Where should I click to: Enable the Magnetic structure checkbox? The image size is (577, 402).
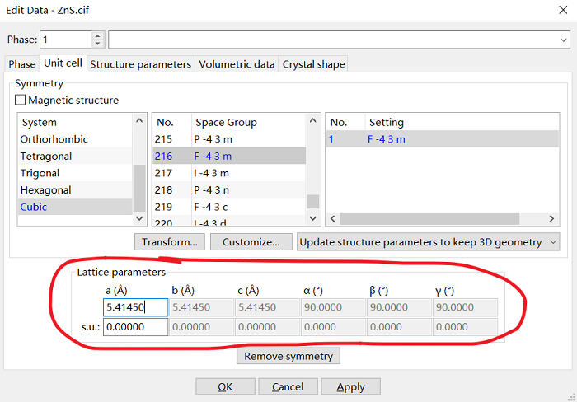pyautogui.click(x=21, y=100)
